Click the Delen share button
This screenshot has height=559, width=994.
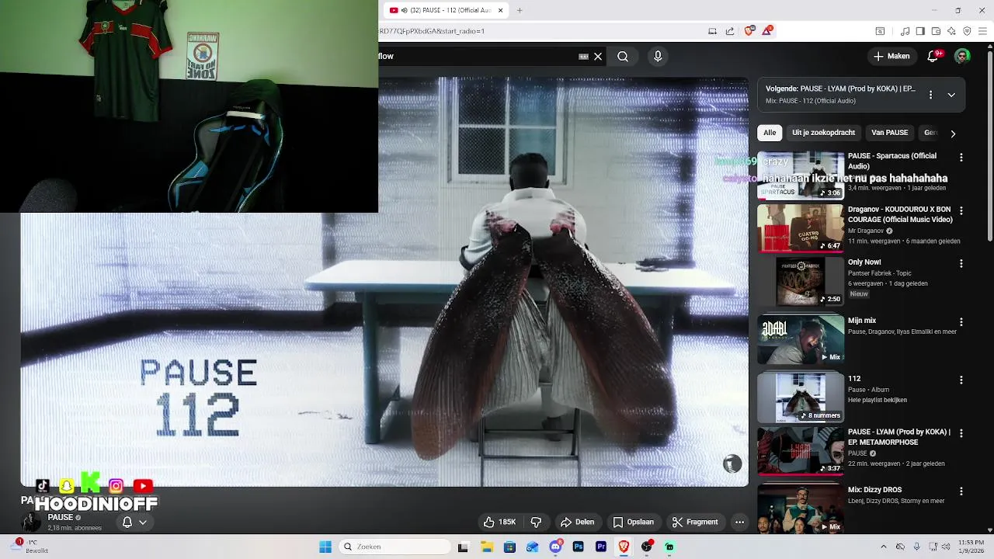pyautogui.click(x=577, y=522)
